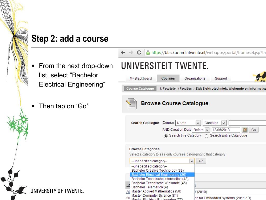Click the course search text field
This screenshot has width=266, height=200.
[x=247, y=123]
